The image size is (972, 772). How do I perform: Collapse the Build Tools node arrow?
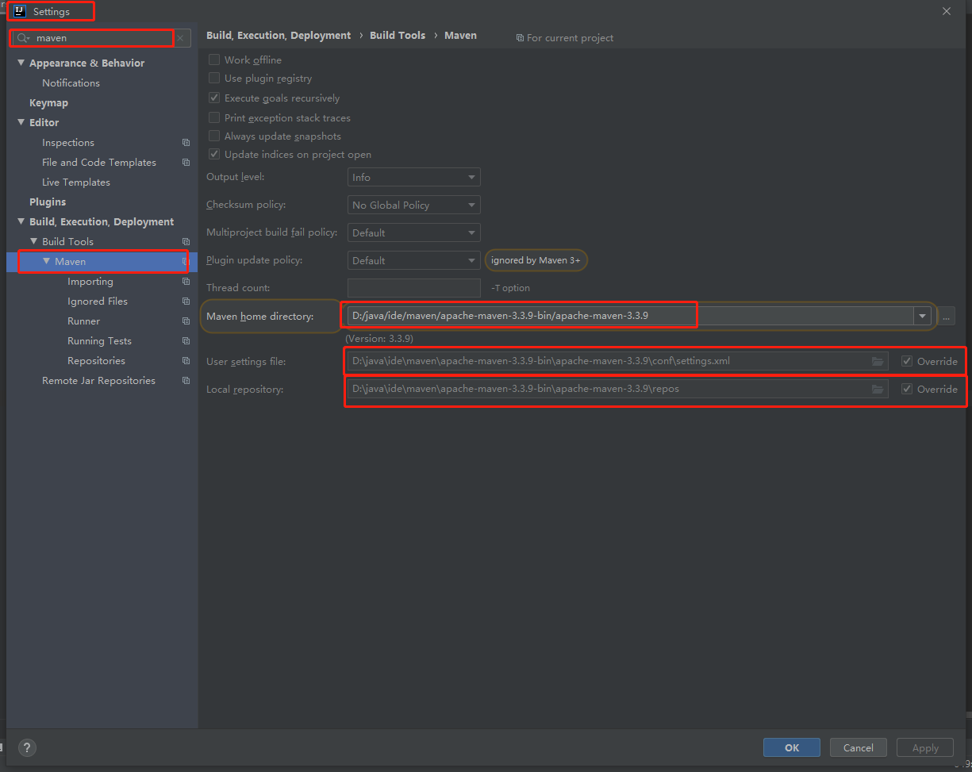[x=34, y=241]
